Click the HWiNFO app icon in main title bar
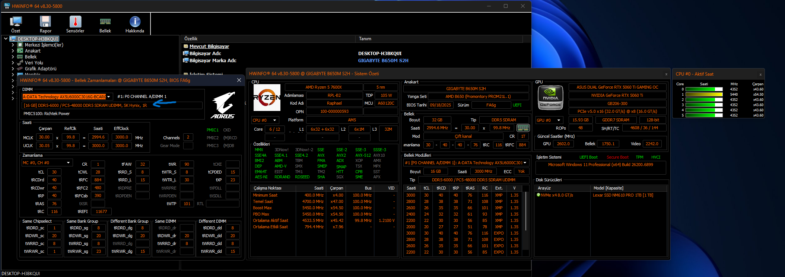Image resolution: width=785 pixels, height=277 pixels. tap(7, 6)
